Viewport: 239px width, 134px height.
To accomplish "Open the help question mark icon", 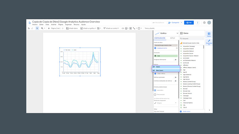I will (x=204, y=23).
